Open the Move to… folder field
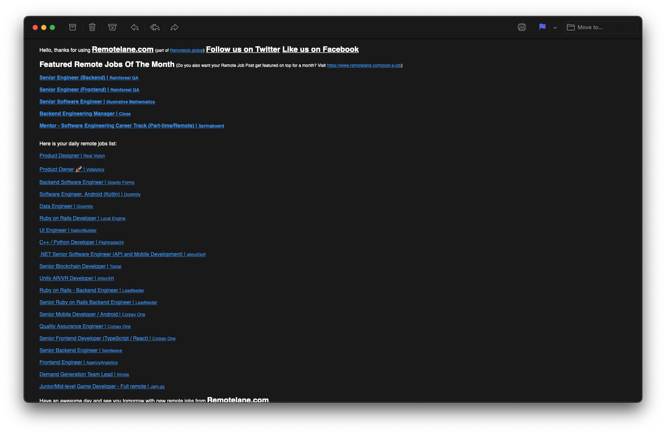This screenshot has height=434, width=666. [x=600, y=27]
